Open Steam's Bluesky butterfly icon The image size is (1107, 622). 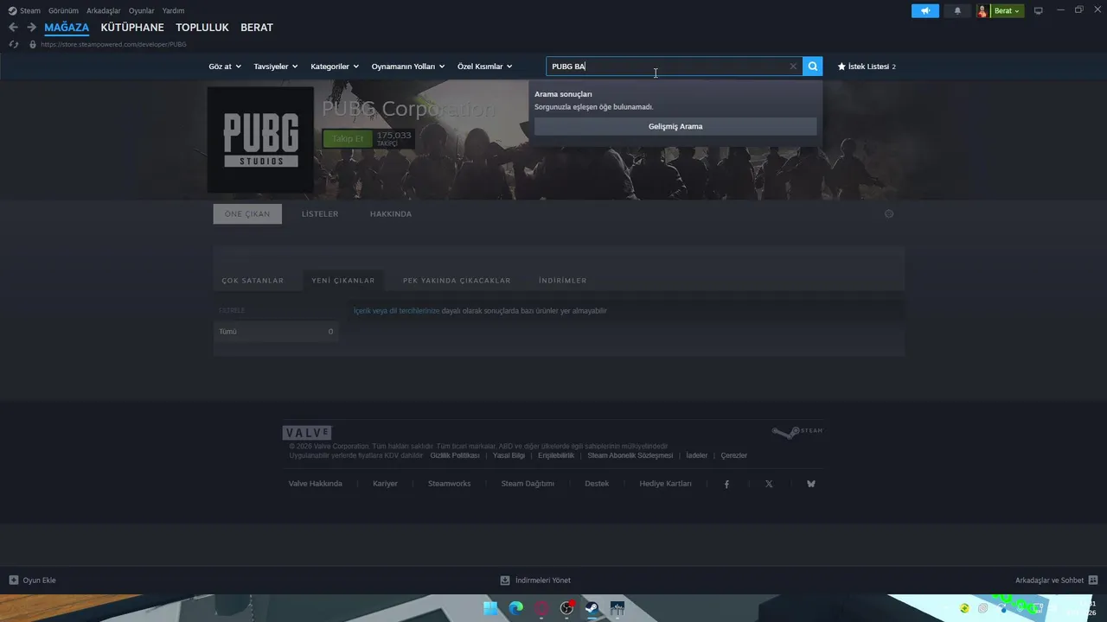point(811,484)
